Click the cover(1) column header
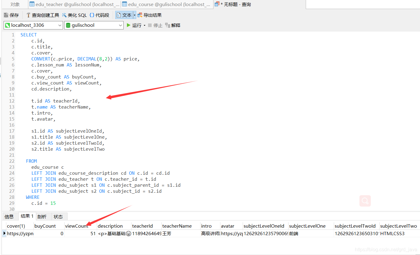 point(20,226)
